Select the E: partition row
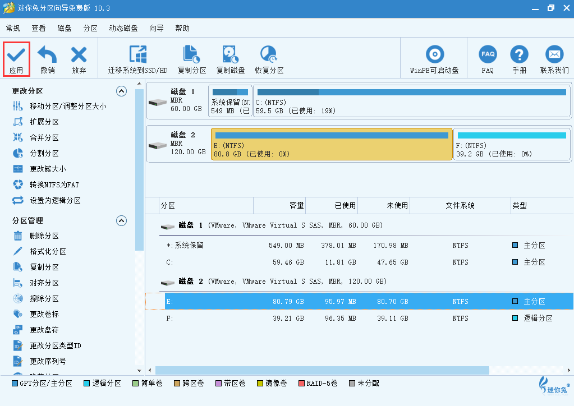This screenshot has width=574, height=406. coord(360,301)
